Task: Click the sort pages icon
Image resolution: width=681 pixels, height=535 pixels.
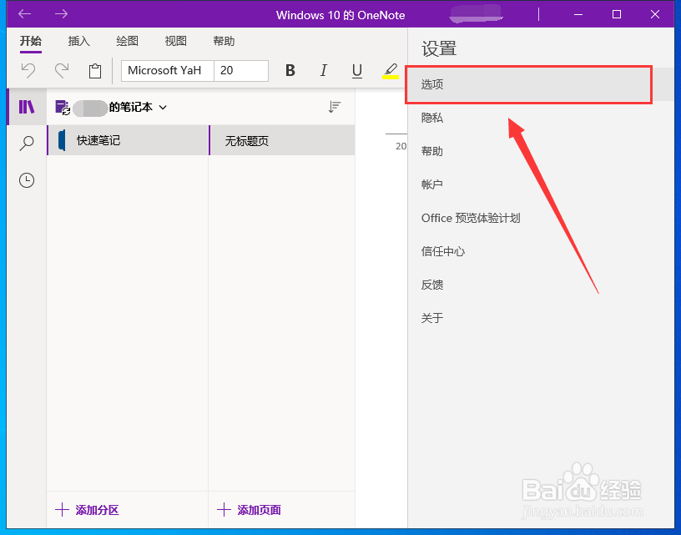Action: pyautogui.click(x=335, y=107)
